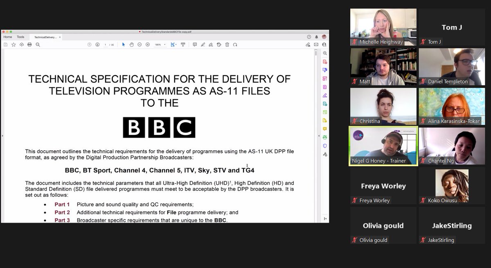Click the Share link icon
491x268 pixels.
[x=308, y=45]
